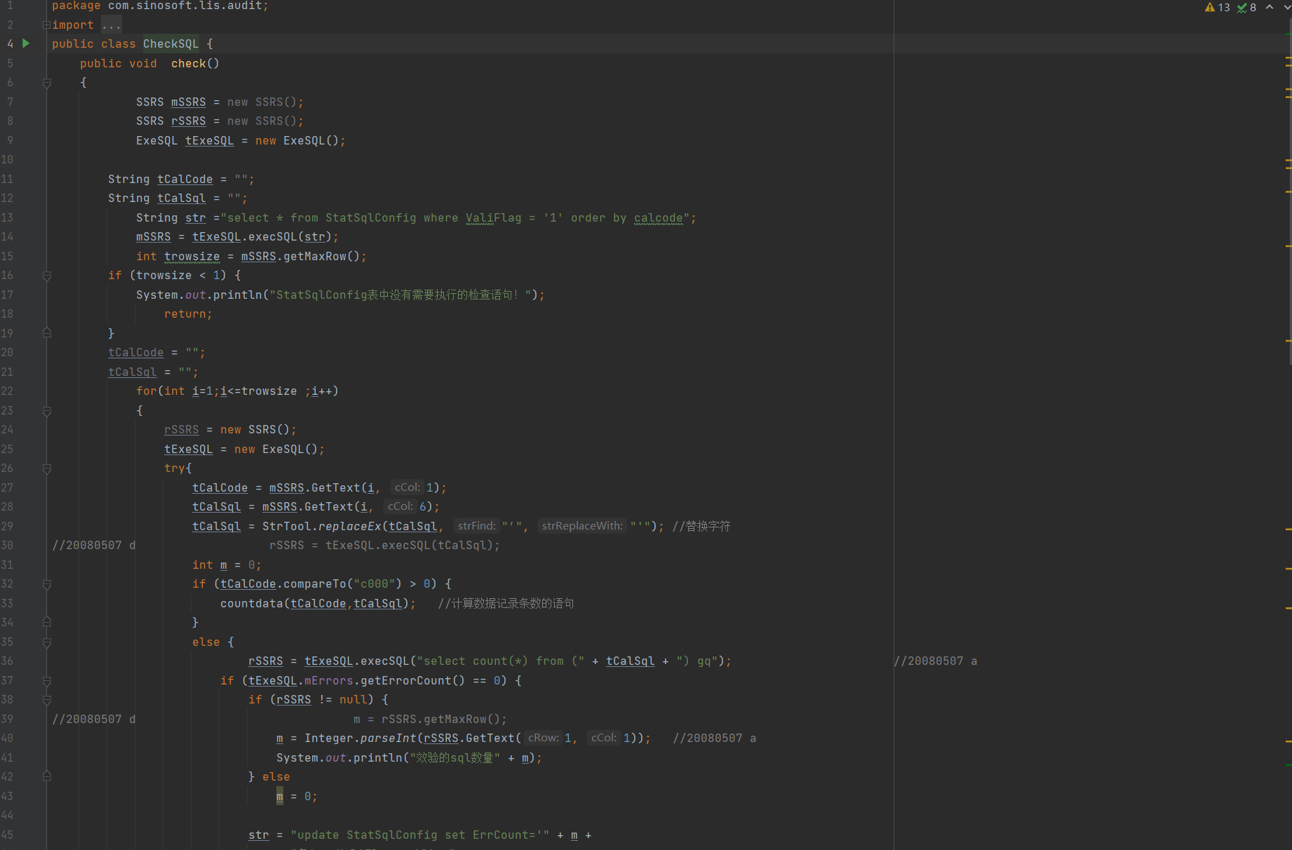Collapse the else block at line 35
This screenshot has width=1292, height=850.
47,642
